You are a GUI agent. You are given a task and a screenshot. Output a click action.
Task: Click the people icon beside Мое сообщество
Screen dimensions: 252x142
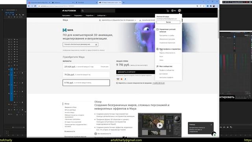[x=157, y=66]
